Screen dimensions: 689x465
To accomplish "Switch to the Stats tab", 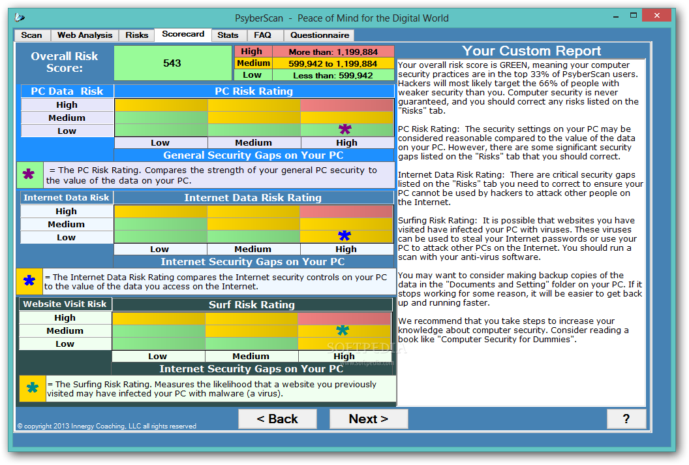I will click(x=228, y=35).
